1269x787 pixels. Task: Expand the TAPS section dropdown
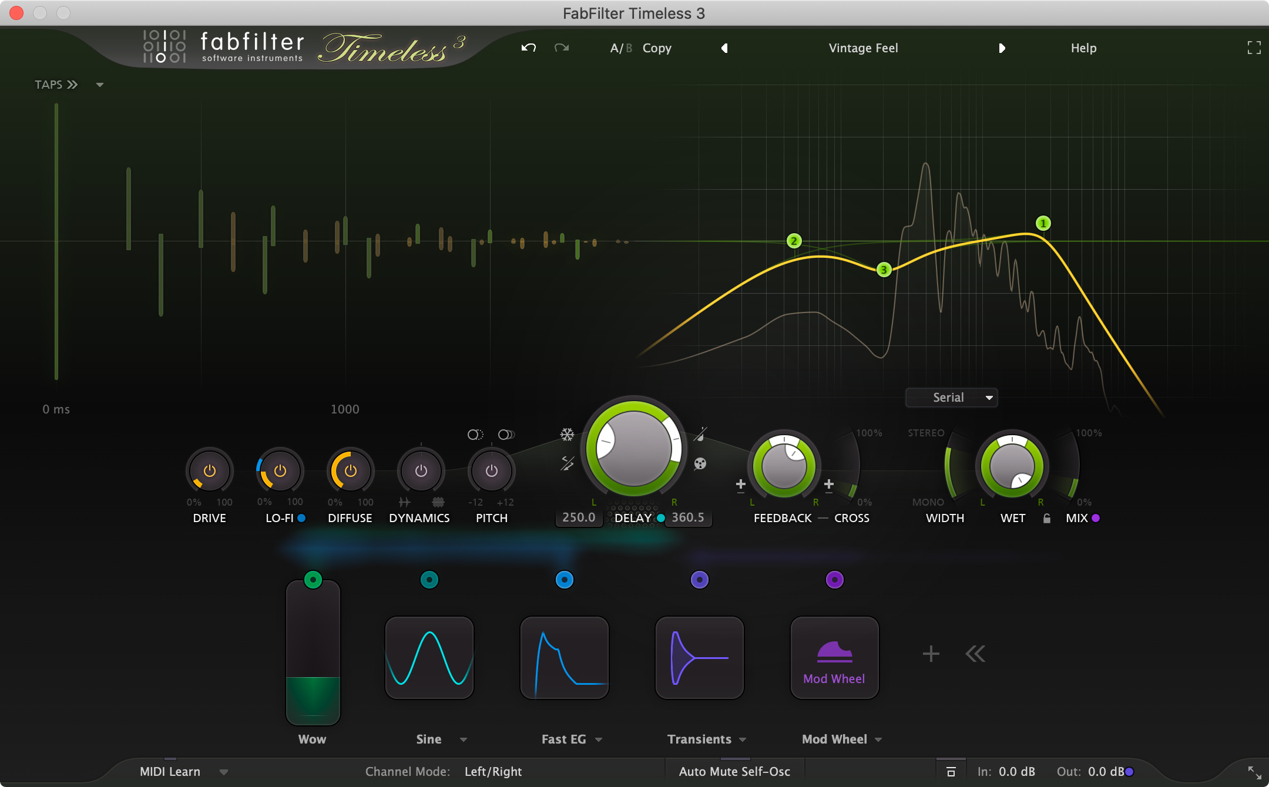point(99,83)
